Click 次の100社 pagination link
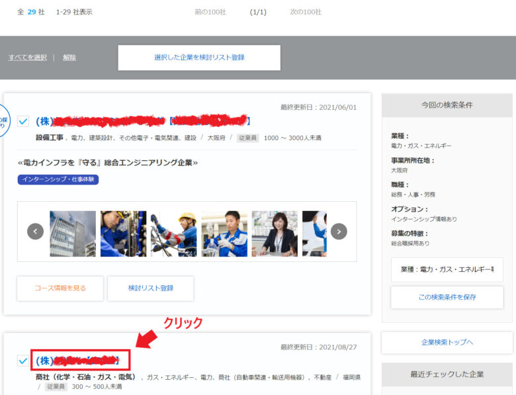 [306, 12]
